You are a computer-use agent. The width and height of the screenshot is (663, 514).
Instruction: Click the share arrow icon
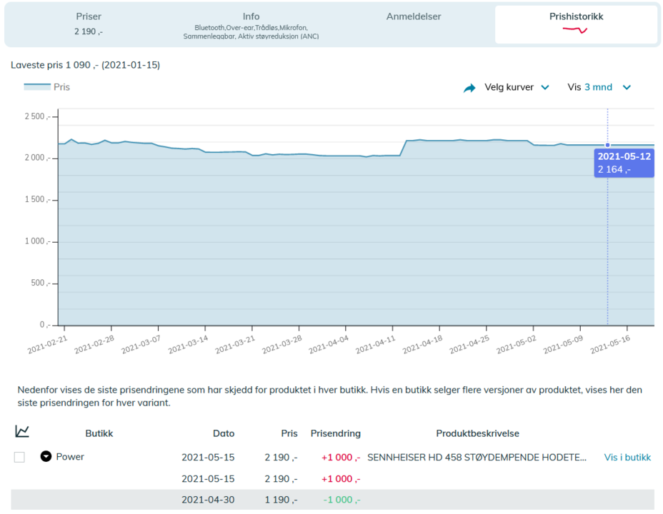click(469, 88)
